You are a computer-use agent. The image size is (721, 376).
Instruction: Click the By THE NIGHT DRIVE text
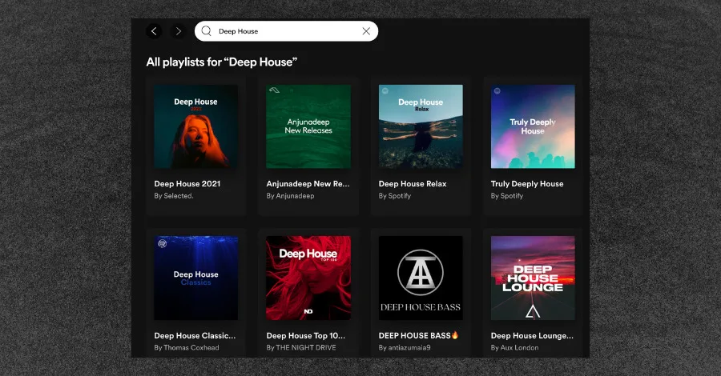click(x=301, y=347)
